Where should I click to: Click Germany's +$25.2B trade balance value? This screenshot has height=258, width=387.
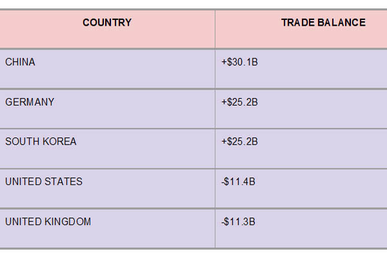tap(239, 102)
